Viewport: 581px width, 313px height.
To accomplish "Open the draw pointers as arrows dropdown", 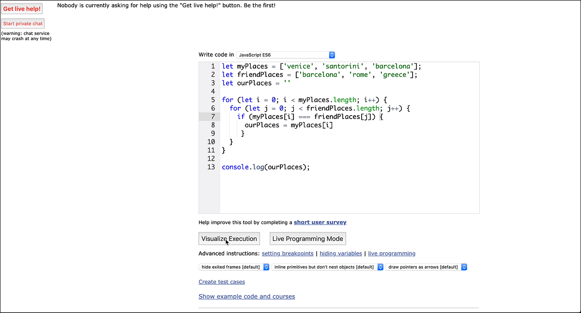I will [x=425, y=267].
